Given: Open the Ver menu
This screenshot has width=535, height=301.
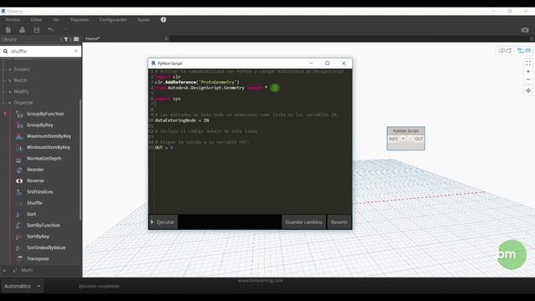Looking at the screenshot, I should click(x=56, y=20).
